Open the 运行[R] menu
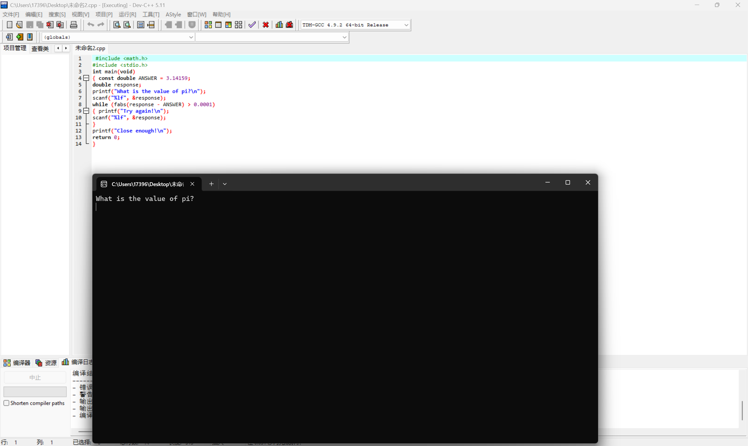The width and height of the screenshot is (748, 446). [x=127, y=14]
